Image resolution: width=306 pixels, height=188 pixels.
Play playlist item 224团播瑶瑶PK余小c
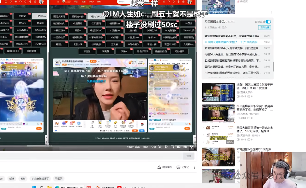[237, 48]
